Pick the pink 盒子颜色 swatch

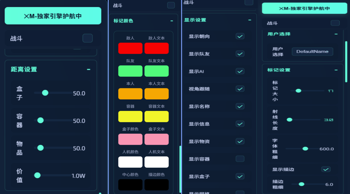[x=130, y=139]
